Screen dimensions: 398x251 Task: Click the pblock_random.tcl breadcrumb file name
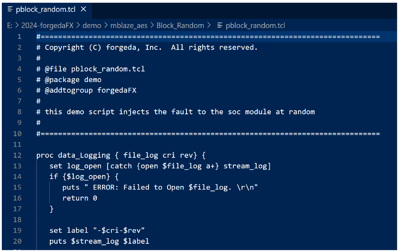[255, 26]
